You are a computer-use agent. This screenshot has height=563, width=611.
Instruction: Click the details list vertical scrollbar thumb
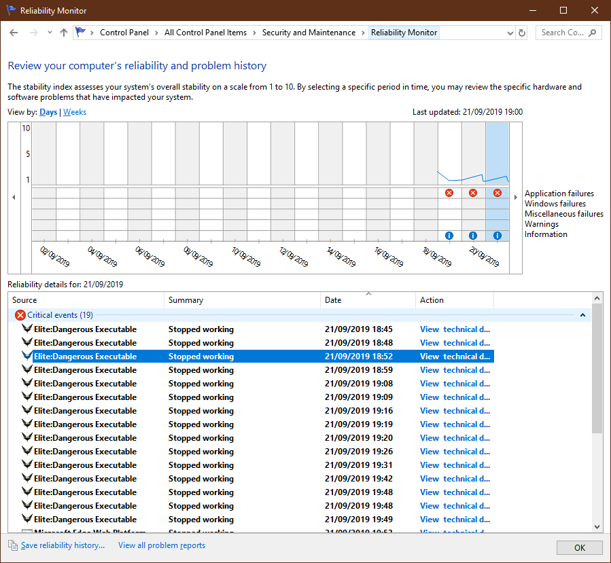597,369
